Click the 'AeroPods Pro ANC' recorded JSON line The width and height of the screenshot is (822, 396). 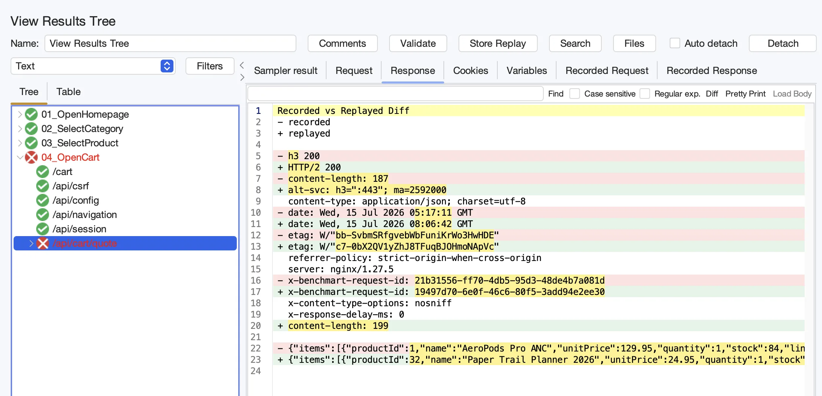(x=538, y=348)
